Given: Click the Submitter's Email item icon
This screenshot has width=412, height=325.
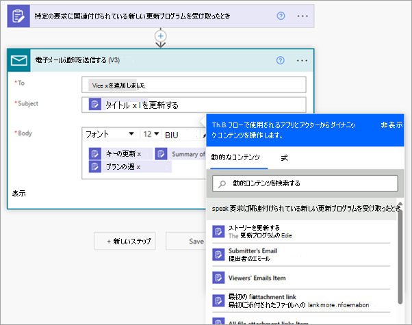Looking at the screenshot, I should pyautogui.click(x=218, y=255).
